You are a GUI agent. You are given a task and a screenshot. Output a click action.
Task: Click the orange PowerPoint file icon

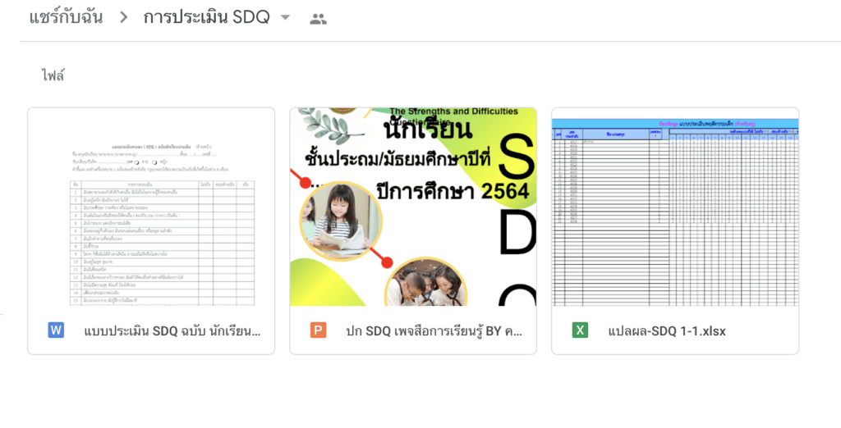pos(318,330)
